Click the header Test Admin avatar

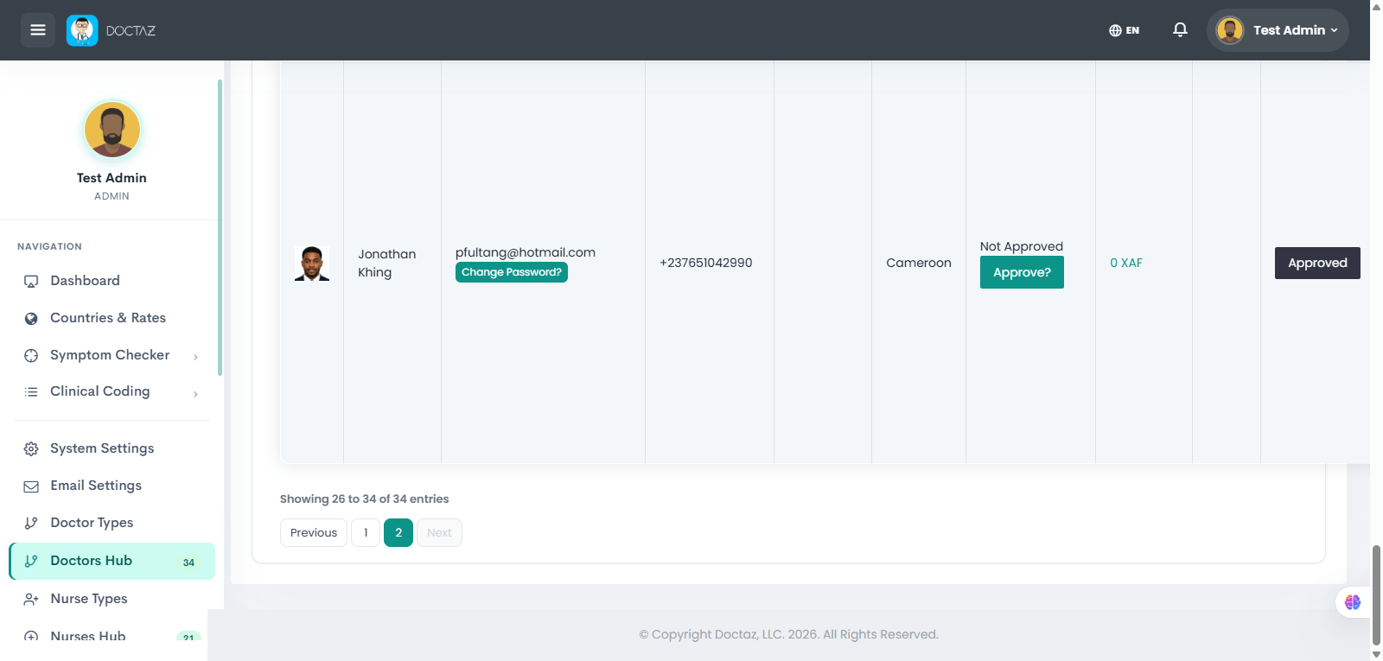(x=1229, y=30)
